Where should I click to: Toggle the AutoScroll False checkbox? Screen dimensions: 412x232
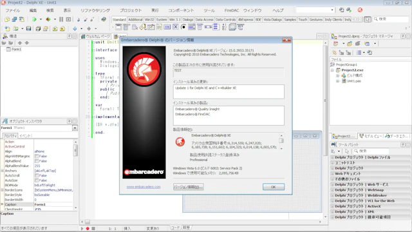pyautogui.click(x=37, y=175)
